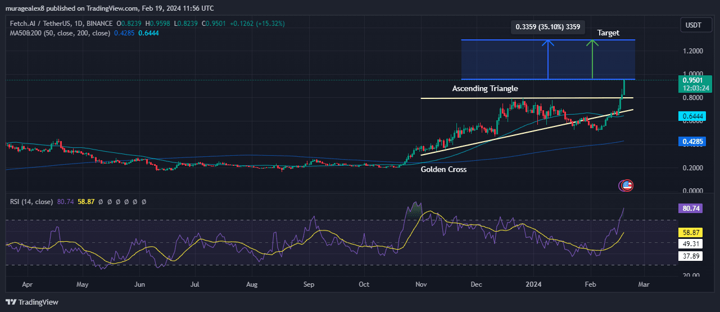The height and width of the screenshot is (312, 720).
Task: Select the Target text label
Action: click(x=608, y=33)
